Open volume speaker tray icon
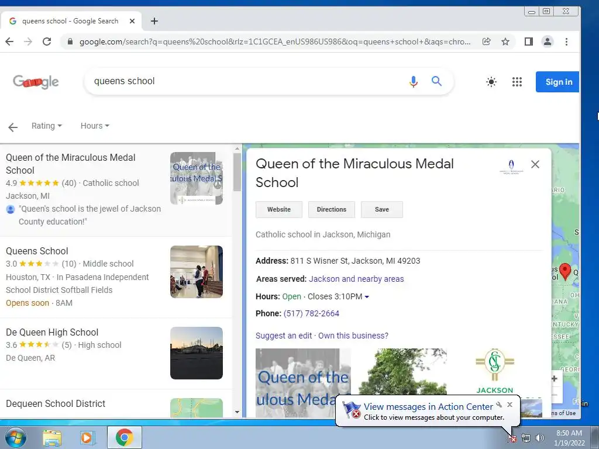Image resolution: width=599 pixels, height=449 pixels. [540, 438]
